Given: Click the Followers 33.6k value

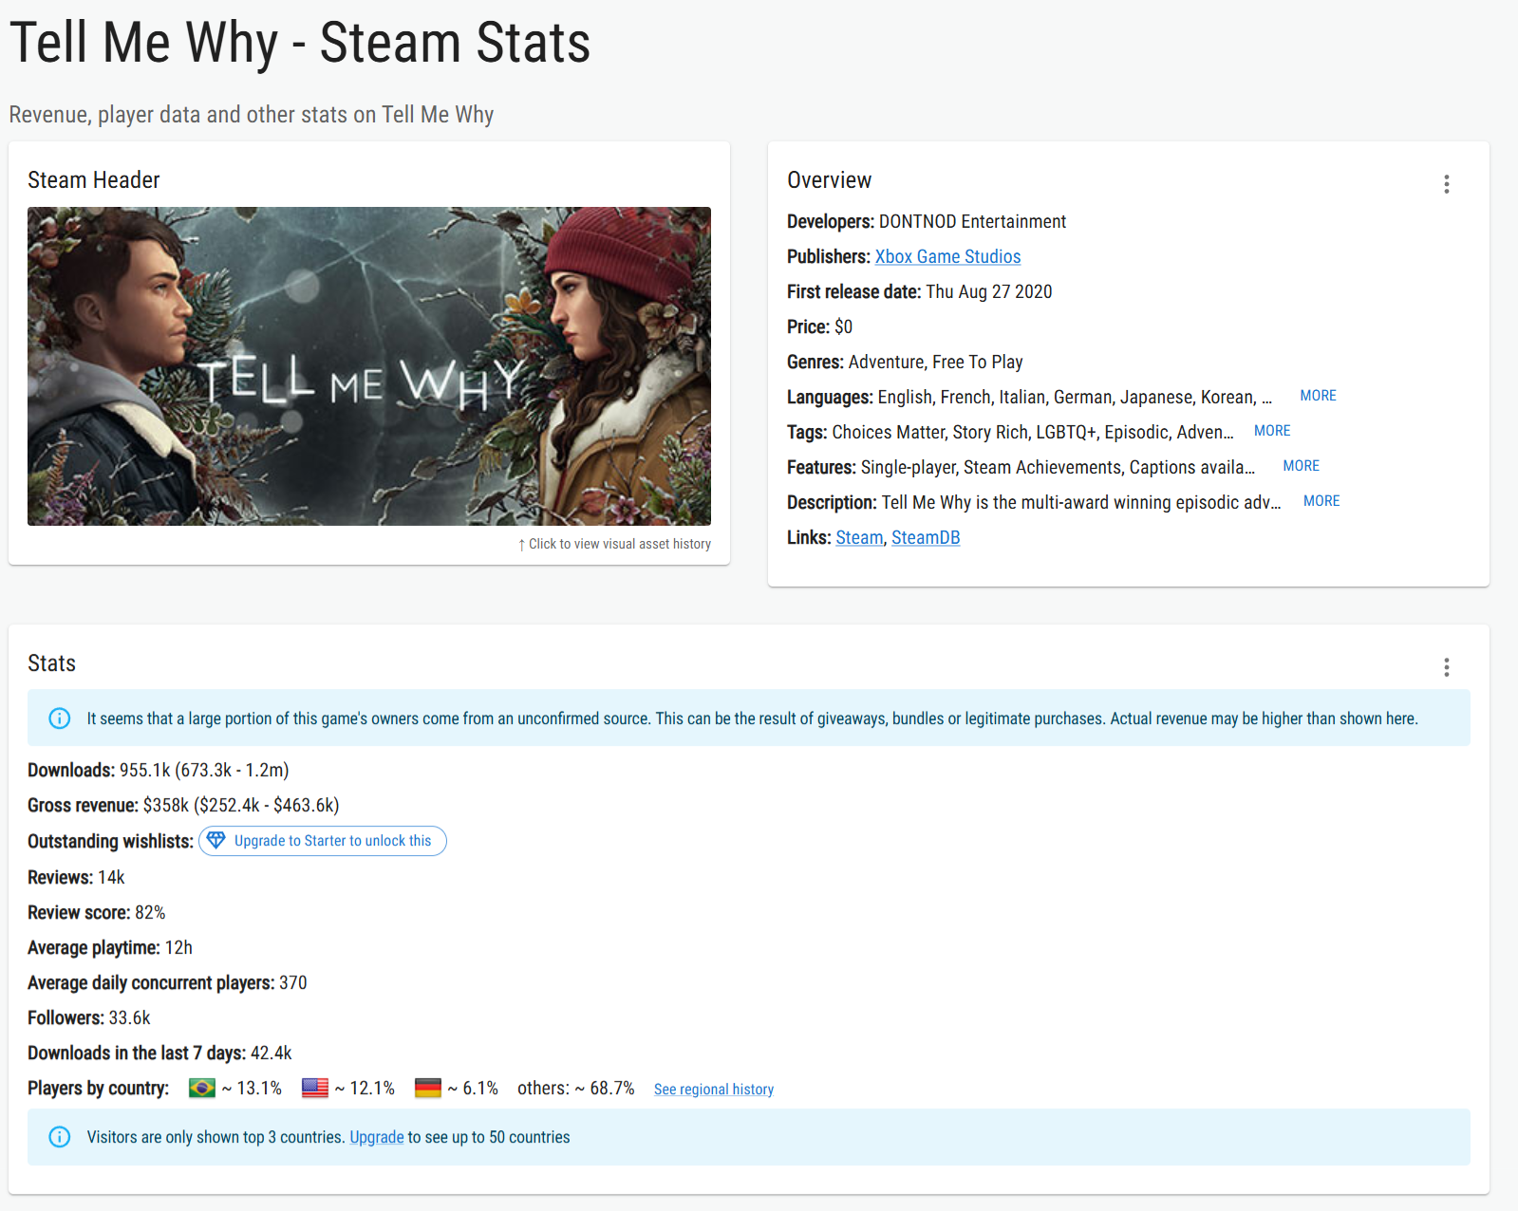Looking at the screenshot, I should (x=130, y=1018).
